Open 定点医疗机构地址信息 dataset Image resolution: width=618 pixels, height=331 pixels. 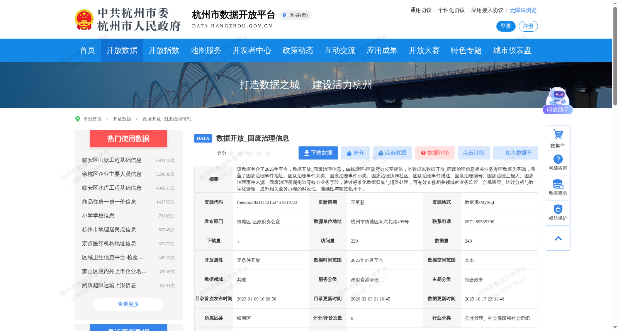pos(109,244)
